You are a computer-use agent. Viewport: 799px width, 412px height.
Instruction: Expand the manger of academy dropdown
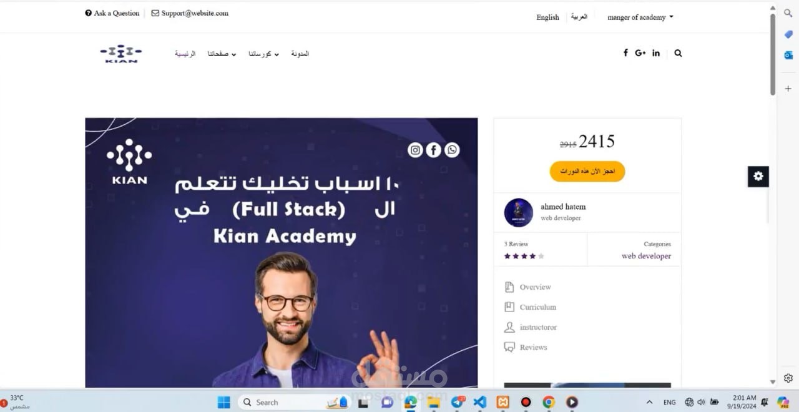point(640,17)
